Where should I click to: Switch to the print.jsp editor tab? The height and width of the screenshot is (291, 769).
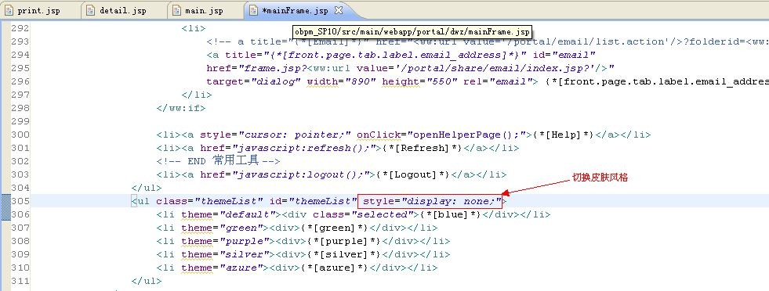(39, 10)
